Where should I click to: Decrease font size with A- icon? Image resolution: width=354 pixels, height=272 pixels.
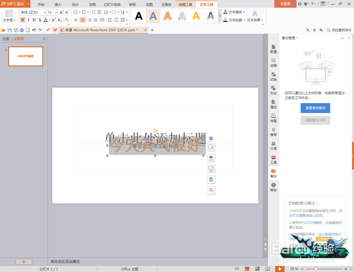click(x=67, y=12)
